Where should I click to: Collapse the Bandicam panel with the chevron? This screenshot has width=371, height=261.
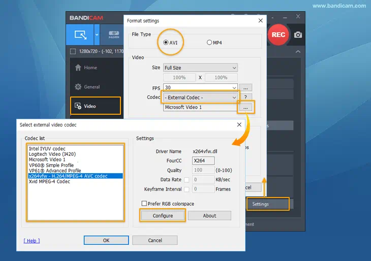click(x=298, y=51)
